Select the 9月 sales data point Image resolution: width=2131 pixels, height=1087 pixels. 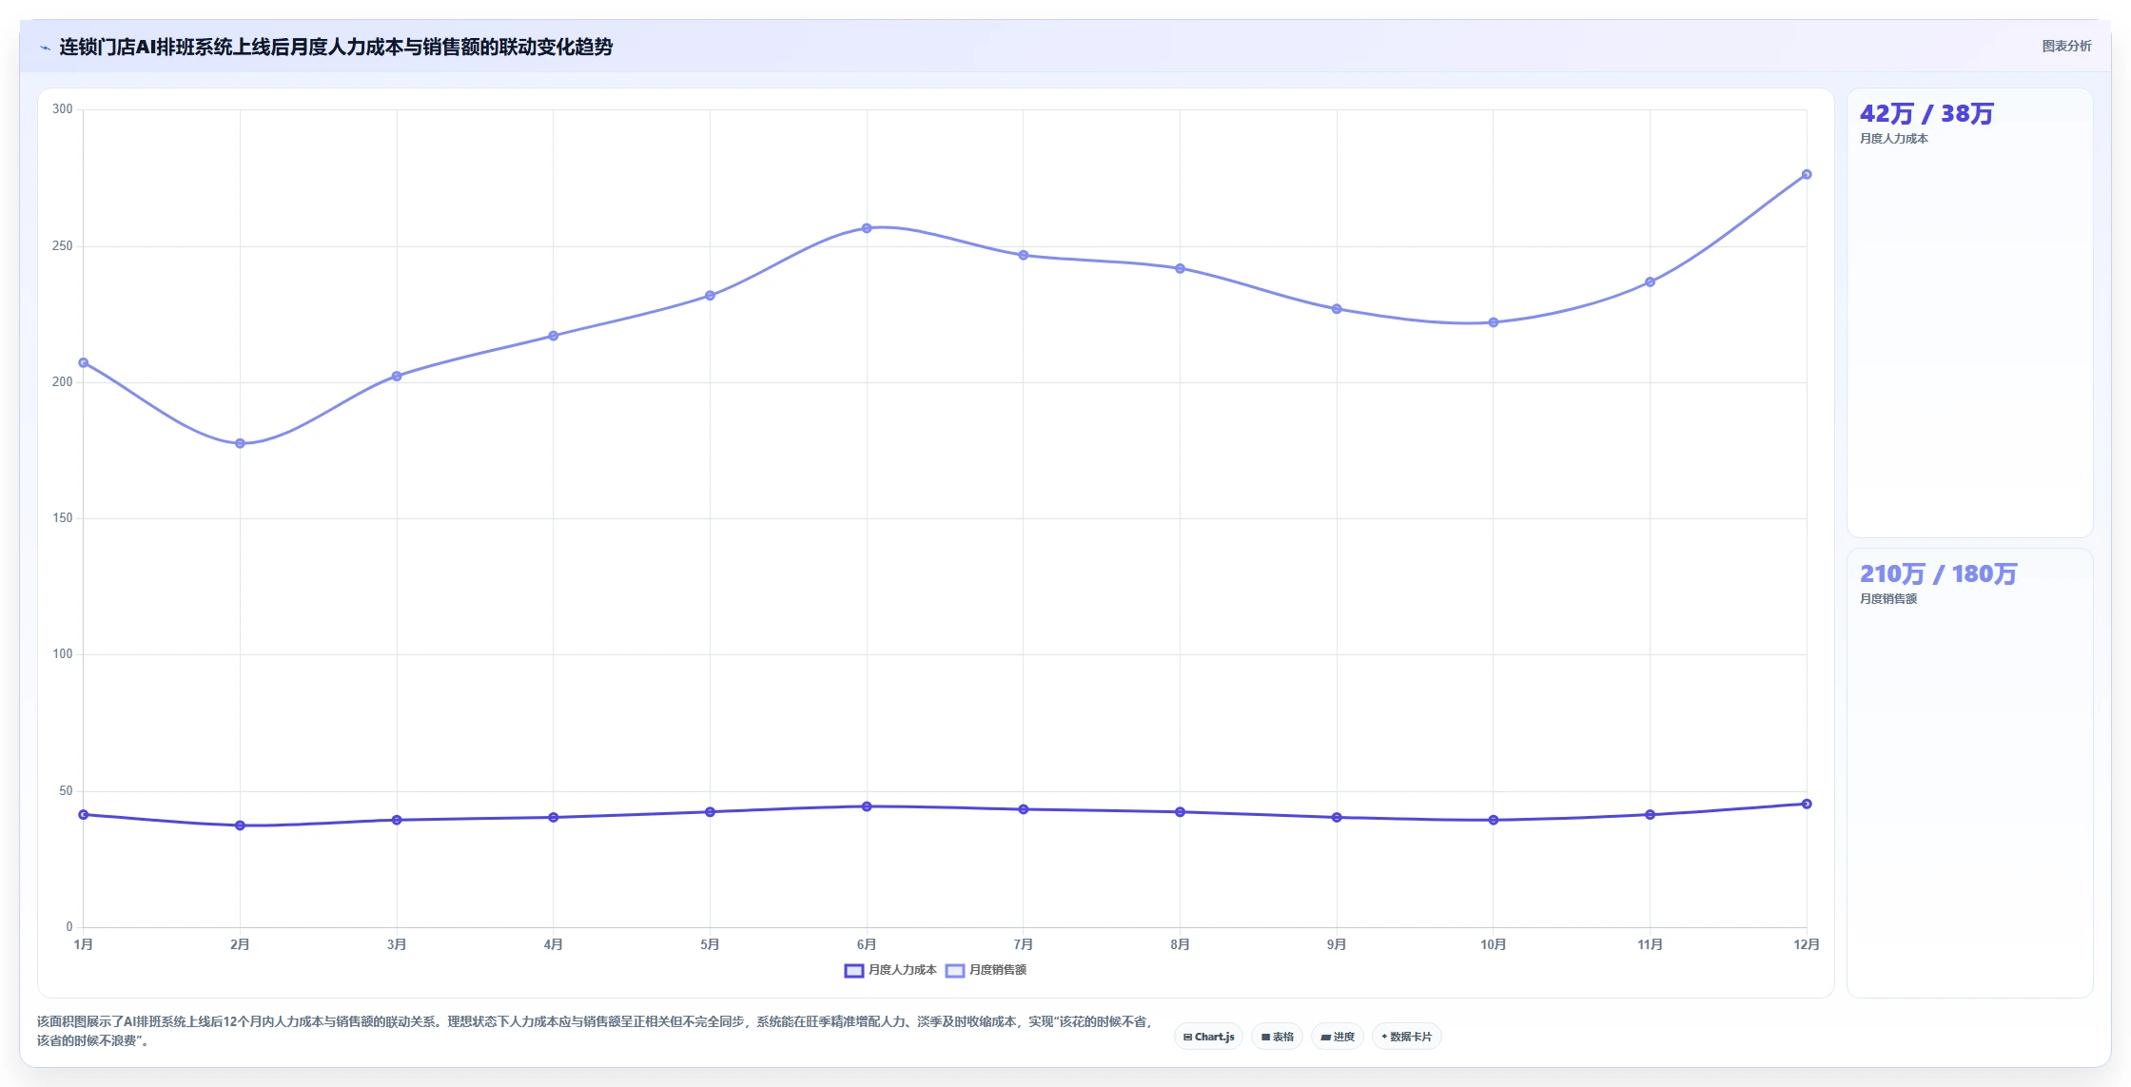point(1337,309)
